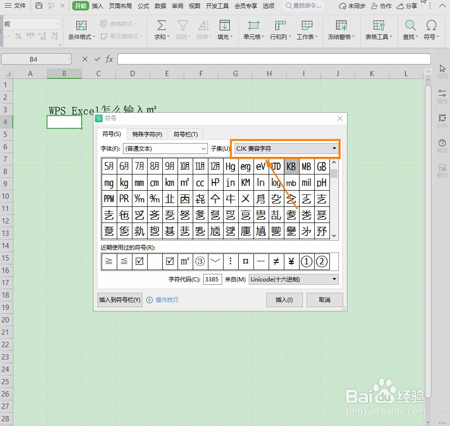
Task: Pick the ≠ symbol from recent symbols
Action: (276, 261)
